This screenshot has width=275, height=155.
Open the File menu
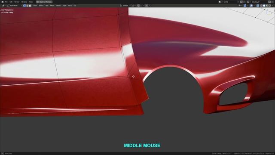click(x=6, y=2)
